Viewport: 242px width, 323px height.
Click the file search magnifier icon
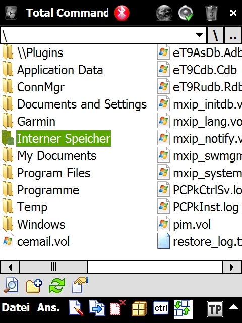(11, 285)
